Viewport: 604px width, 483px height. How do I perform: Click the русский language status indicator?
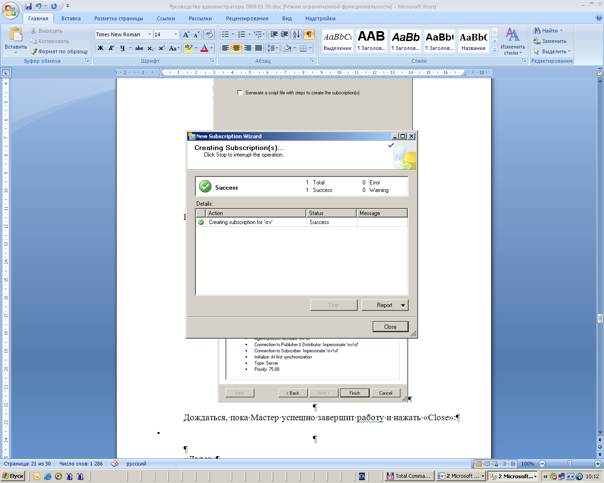tap(136, 464)
